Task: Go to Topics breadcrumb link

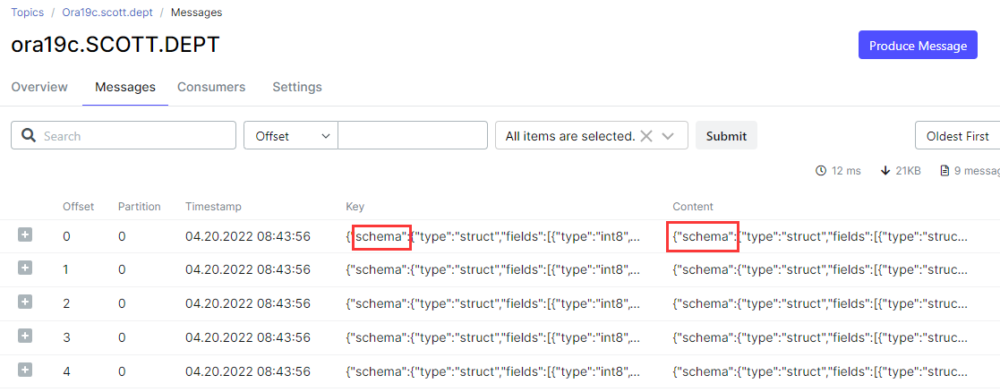Action: click(x=28, y=13)
